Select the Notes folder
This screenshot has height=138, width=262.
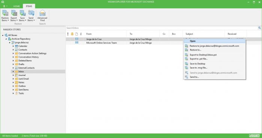[21, 82]
